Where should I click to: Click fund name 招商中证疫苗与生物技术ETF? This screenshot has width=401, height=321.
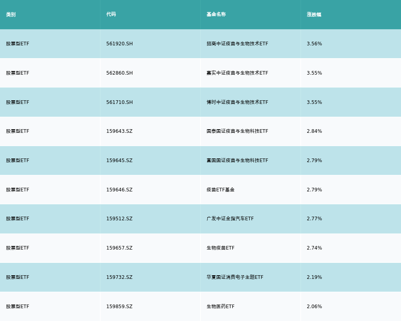(x=237, y=44)
